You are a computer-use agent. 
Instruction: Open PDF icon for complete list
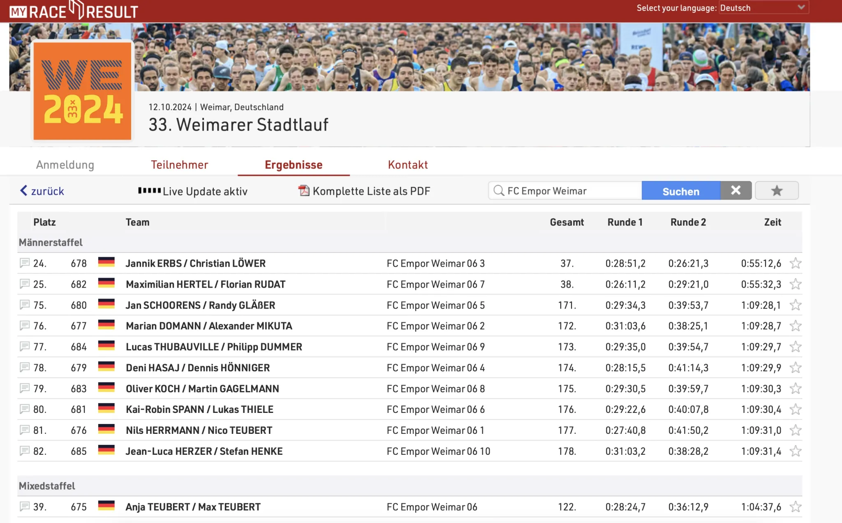(303, 191)
